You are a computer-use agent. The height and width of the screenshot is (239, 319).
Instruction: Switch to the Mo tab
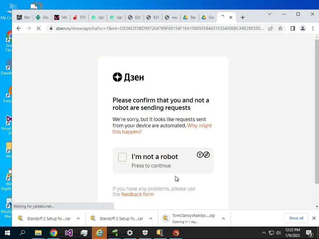[24, 17]
